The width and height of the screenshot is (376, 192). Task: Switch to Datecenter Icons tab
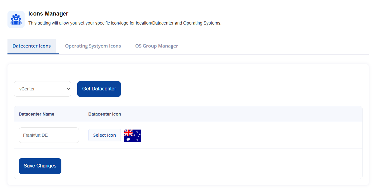pyautogui.click(x=31, y=46)
